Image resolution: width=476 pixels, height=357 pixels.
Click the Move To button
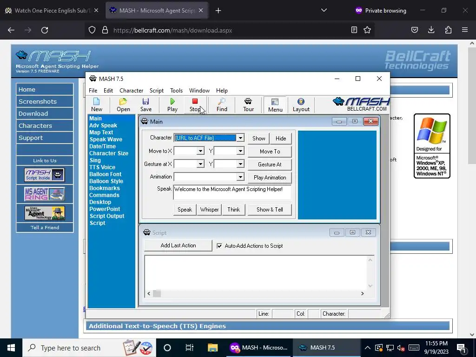click(270, 151)
